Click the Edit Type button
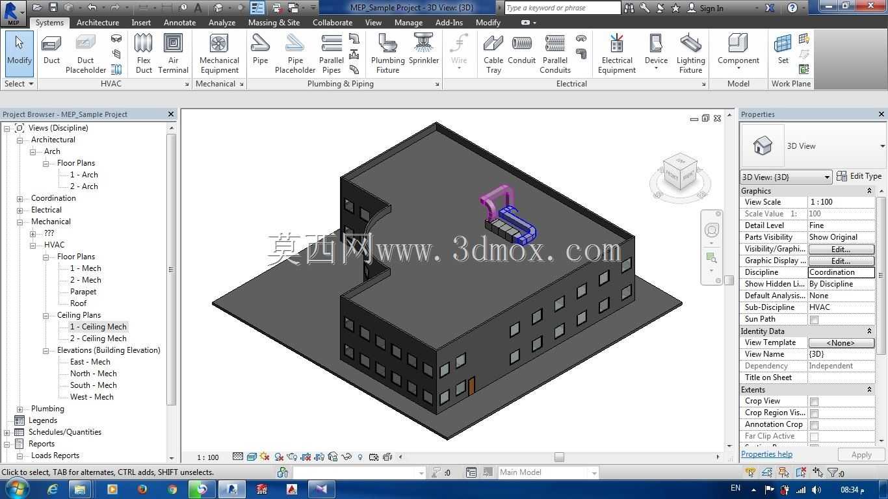This screenshot has height=499, width=888. tap(859, 176)
